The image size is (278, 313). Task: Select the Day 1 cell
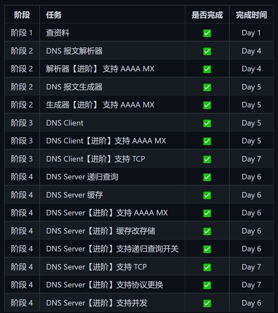coord(251,32)
